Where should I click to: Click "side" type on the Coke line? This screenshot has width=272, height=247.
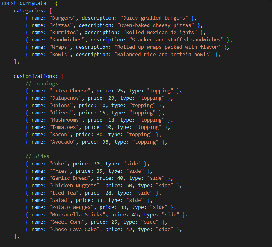(132, 164)
